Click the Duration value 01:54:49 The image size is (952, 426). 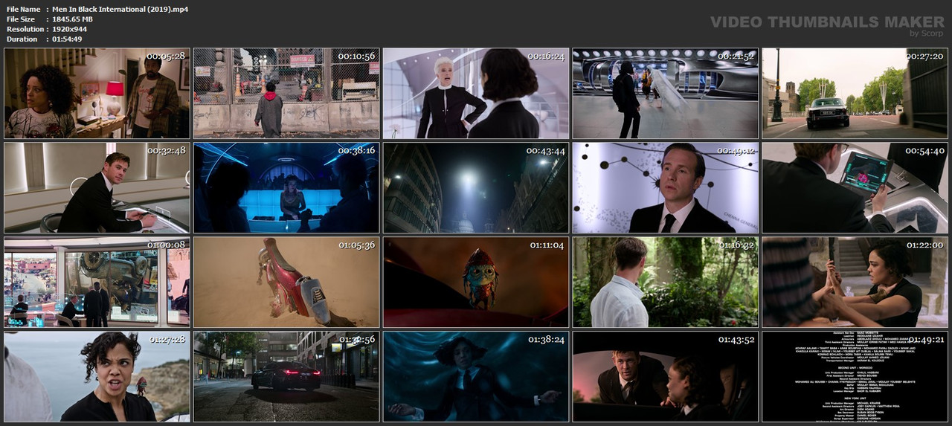click(x=67, y=39)
